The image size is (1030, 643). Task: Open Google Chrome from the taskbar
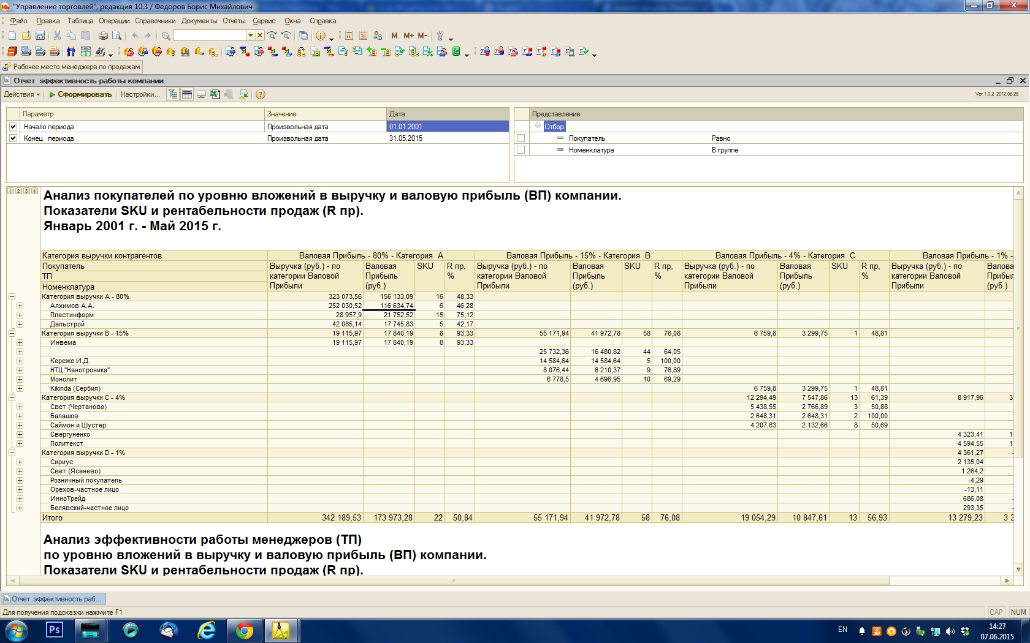pos(245,630)
